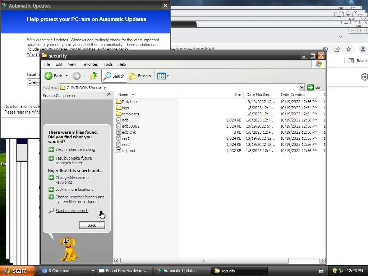Select the Database folder icon

point(119,102)
